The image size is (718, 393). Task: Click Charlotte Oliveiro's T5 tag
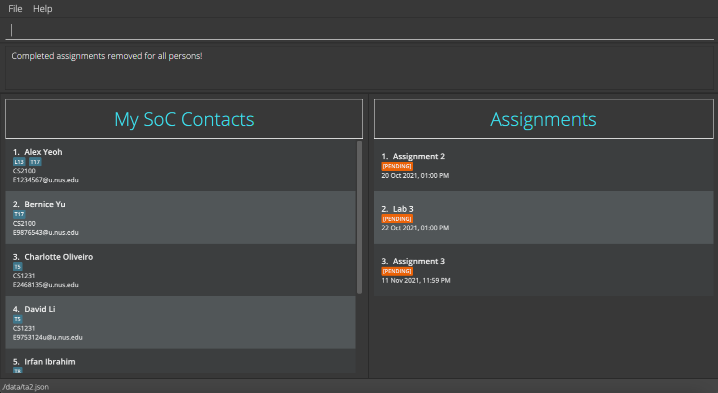(x=17, y=266)
